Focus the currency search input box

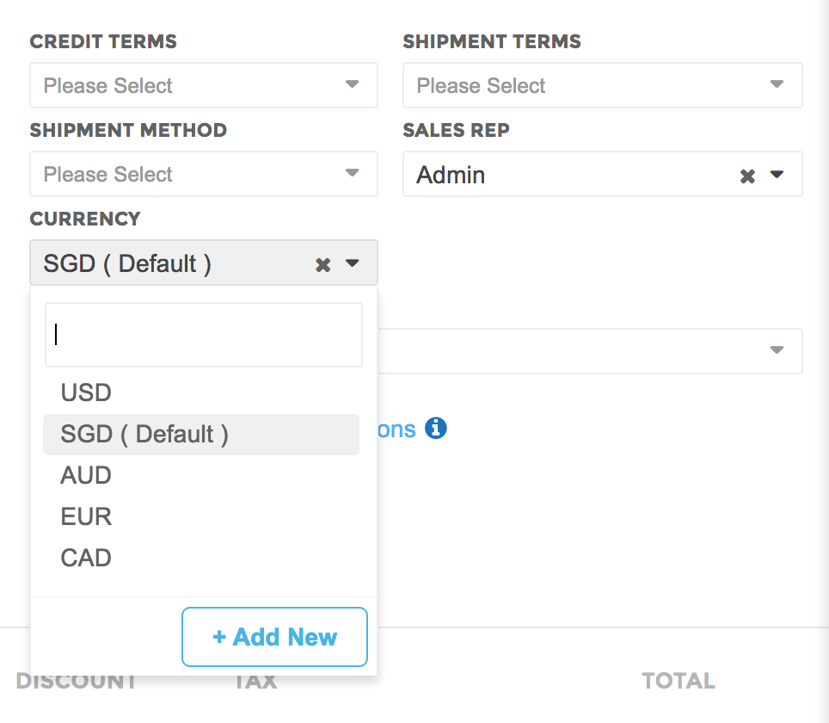click(x=204, y=335)
